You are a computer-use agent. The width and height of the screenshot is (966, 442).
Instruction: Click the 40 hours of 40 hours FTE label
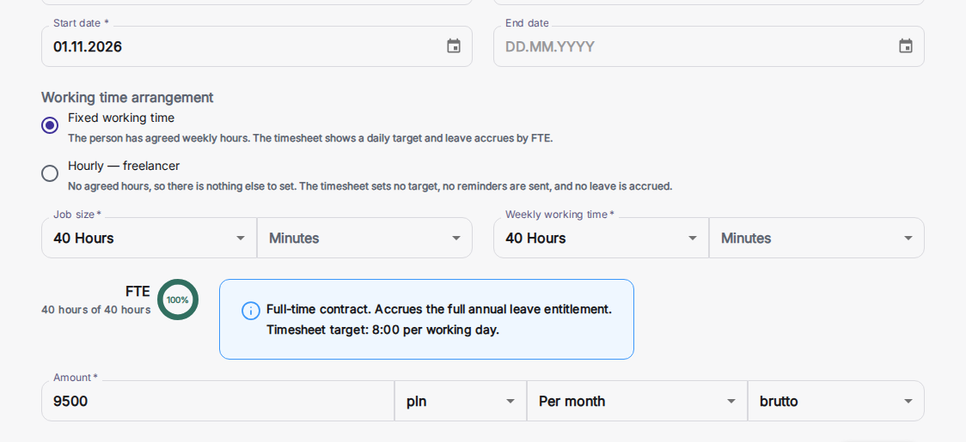pos(96,310)
